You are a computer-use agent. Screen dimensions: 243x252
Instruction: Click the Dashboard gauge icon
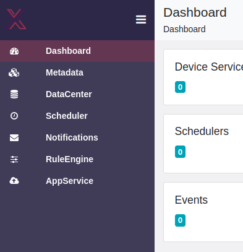(14, 51)
